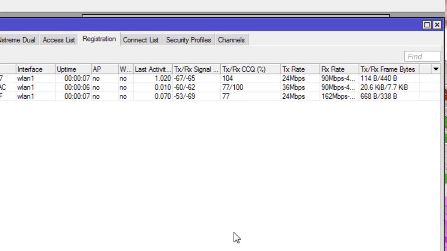The image size is (447, 251).
Task: Select the Channels tab
Action: point(231,40)
